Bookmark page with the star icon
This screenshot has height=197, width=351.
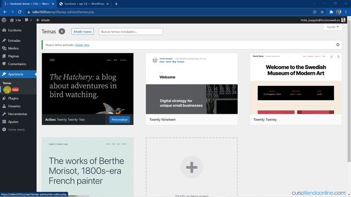coord(322,12)
